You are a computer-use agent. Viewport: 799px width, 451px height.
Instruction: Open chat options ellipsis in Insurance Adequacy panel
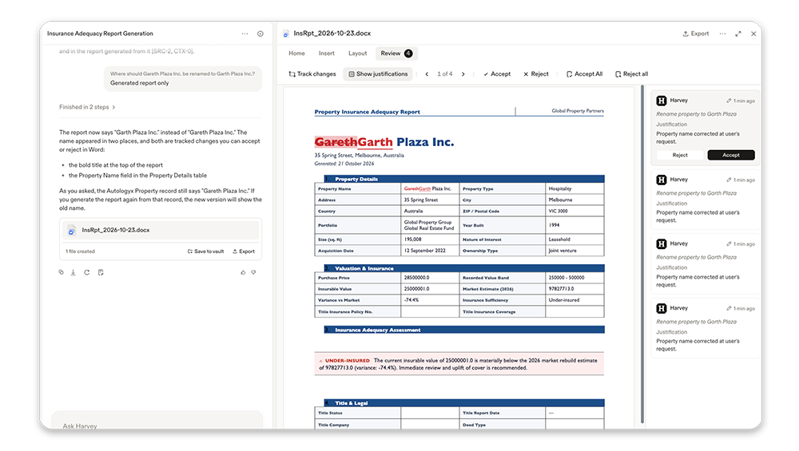pyautogui.click(x=244, y=34)
